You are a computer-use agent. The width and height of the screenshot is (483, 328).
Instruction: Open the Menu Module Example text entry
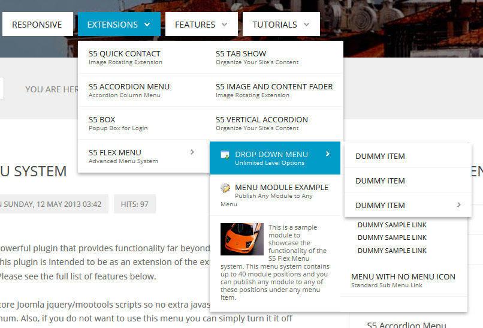point(281,187)
